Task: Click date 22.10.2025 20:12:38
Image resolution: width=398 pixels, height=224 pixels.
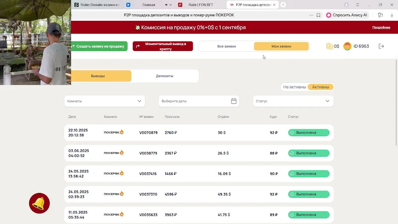Action: (x=78, y=133)
